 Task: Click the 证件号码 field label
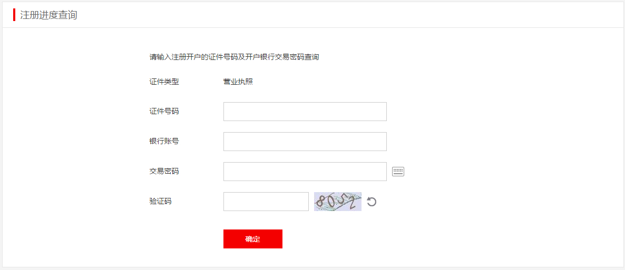[164, 112]
